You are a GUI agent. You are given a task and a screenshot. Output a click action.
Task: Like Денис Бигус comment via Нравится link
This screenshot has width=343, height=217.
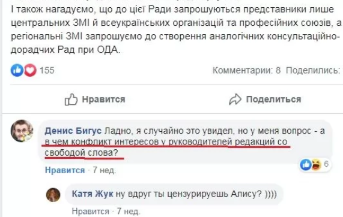[x=65, y=170]
